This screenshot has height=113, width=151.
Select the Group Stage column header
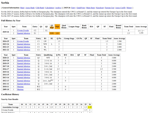pyautogui.click(x=69, y=39)
